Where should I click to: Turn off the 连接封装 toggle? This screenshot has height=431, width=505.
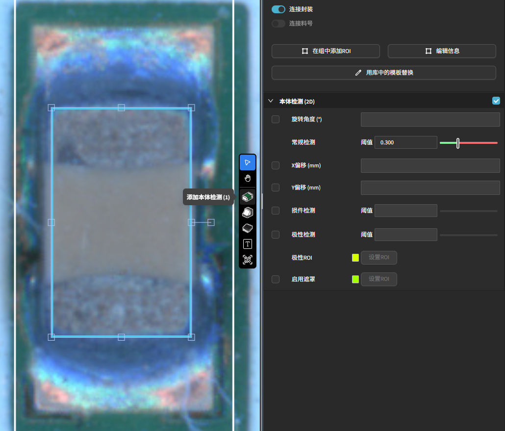278,9
